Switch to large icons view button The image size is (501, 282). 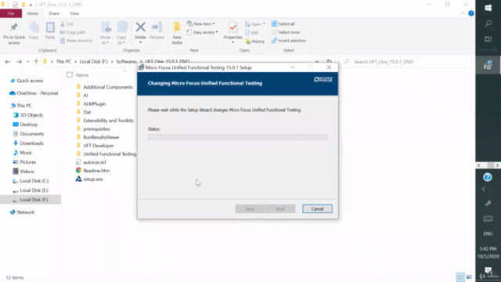coord(470,277)
